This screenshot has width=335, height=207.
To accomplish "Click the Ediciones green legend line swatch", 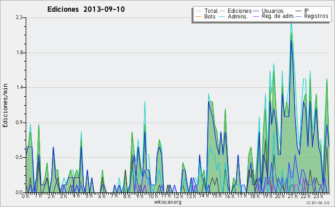I will pyautogui.click(x=222, y=11).
